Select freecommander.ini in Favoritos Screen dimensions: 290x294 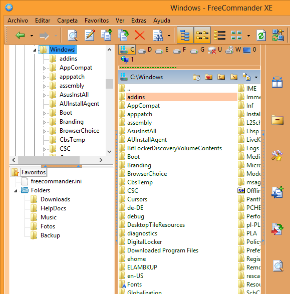[x=56, y=181]
